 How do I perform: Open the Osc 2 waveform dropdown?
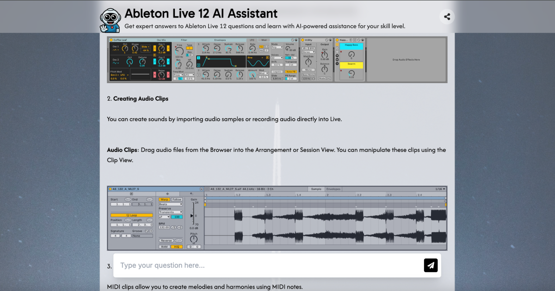click(116, 63)
